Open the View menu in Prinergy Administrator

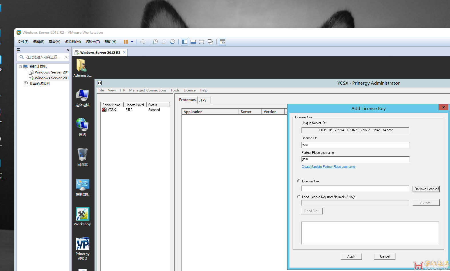coord(112,90)
